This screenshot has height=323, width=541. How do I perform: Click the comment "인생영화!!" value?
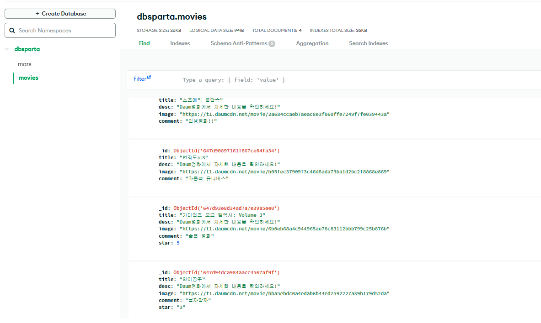201,121
